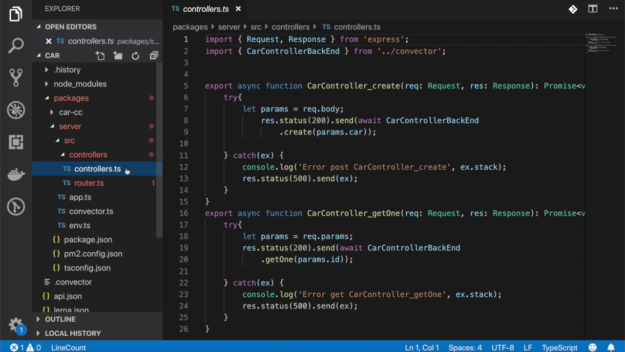Change language mode from TypeScript
625x352 pixels.
(x=560, y=348)
